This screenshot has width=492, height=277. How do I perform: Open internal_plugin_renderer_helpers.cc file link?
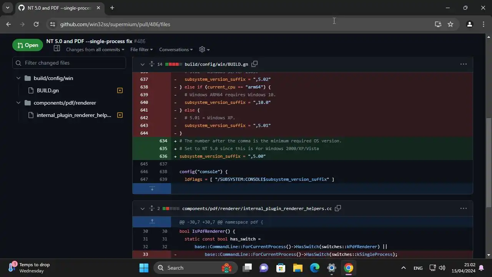click(257, 209)
